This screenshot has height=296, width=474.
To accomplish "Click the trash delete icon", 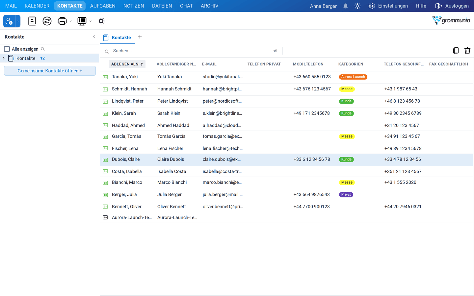I will pos(467,51).
